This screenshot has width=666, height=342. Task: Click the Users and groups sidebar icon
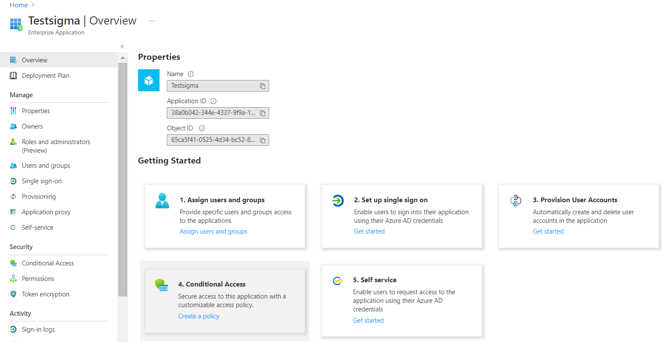pyautogui.click(x=13, y=166)
